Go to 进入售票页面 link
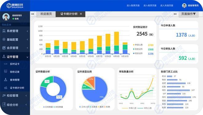Viewport: 203px width, 115px height. click(x=133, y=6)
